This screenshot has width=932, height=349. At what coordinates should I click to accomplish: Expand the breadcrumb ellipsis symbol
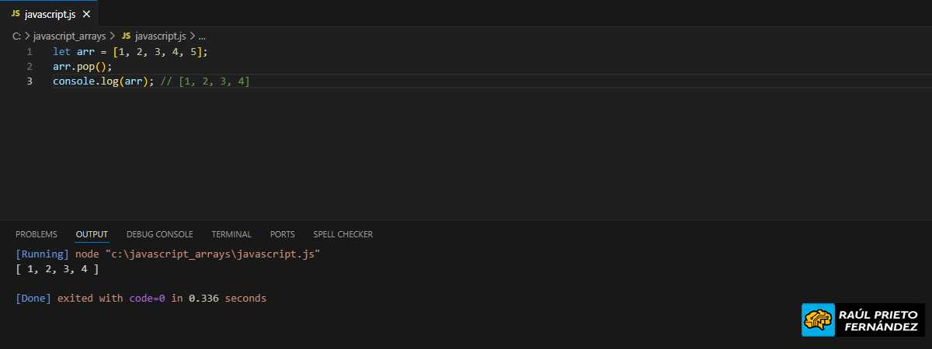click(202, 36)
